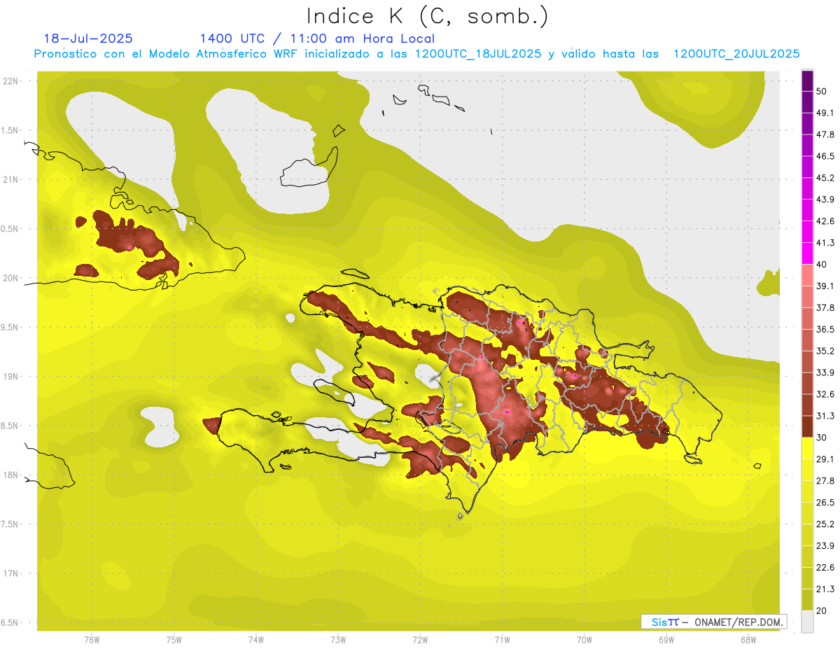
Task: Pick the bright yellow colorbar swatch below 30
Action: click(x=807, y=448)
